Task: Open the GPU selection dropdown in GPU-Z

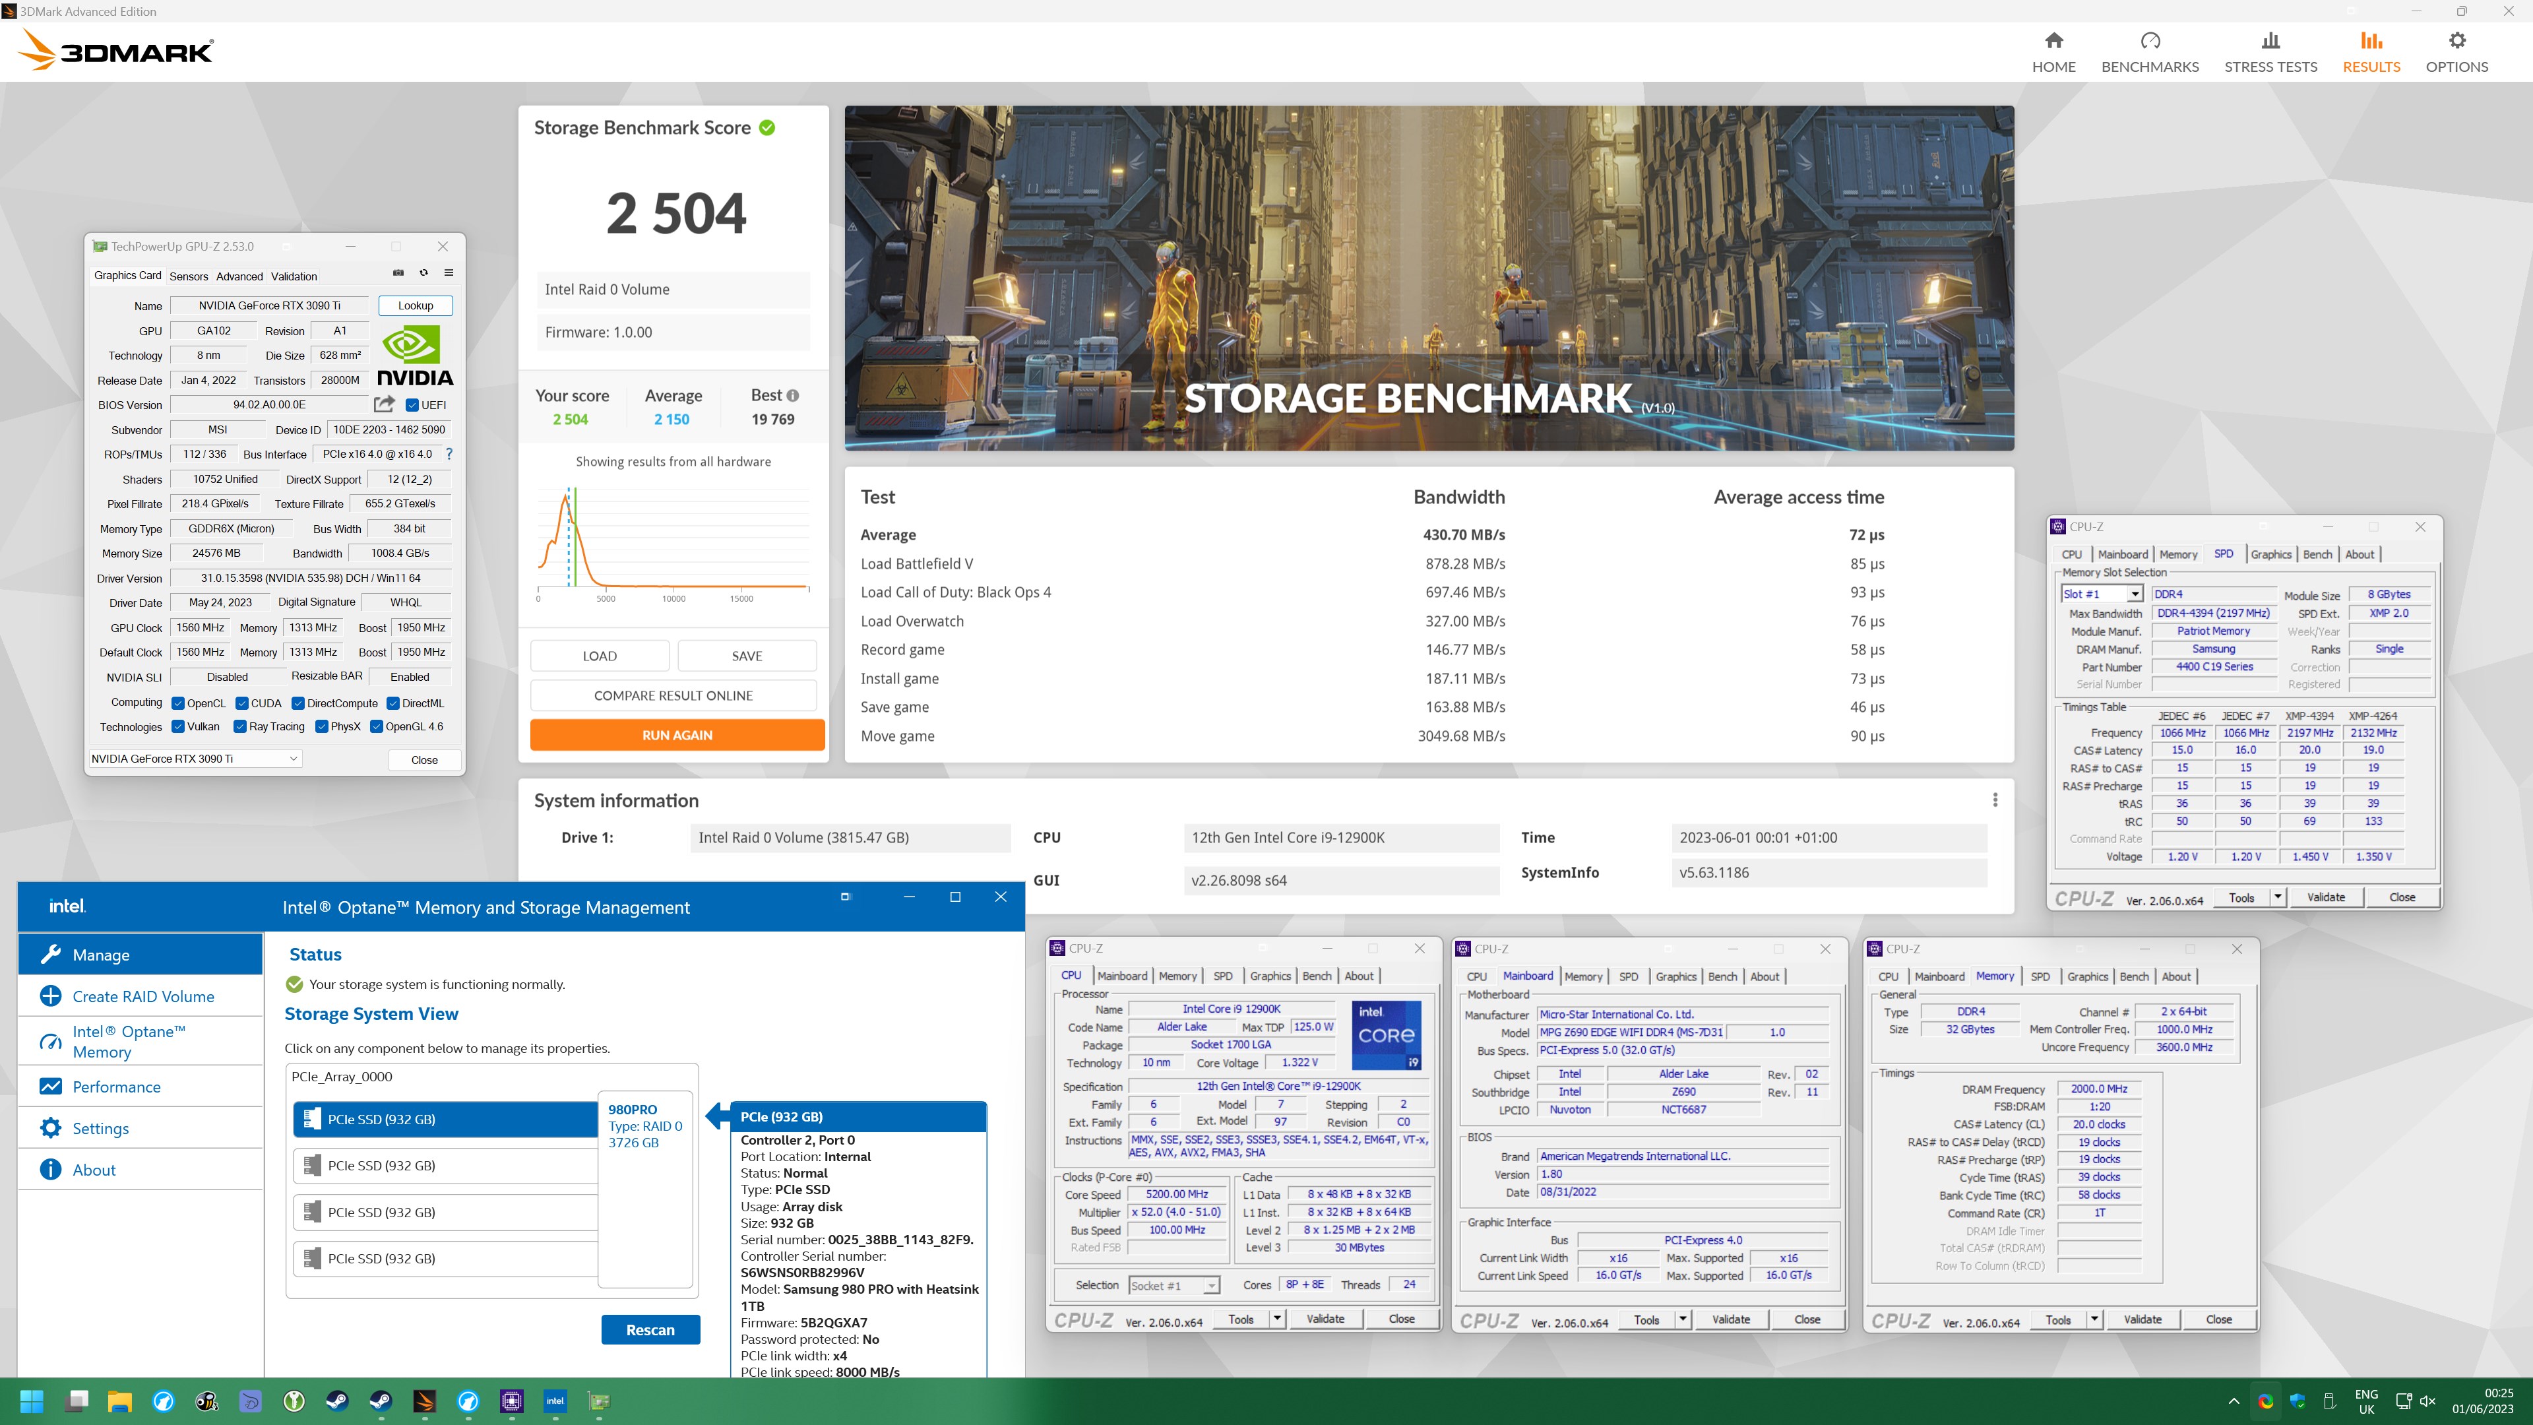Action: 195,758
